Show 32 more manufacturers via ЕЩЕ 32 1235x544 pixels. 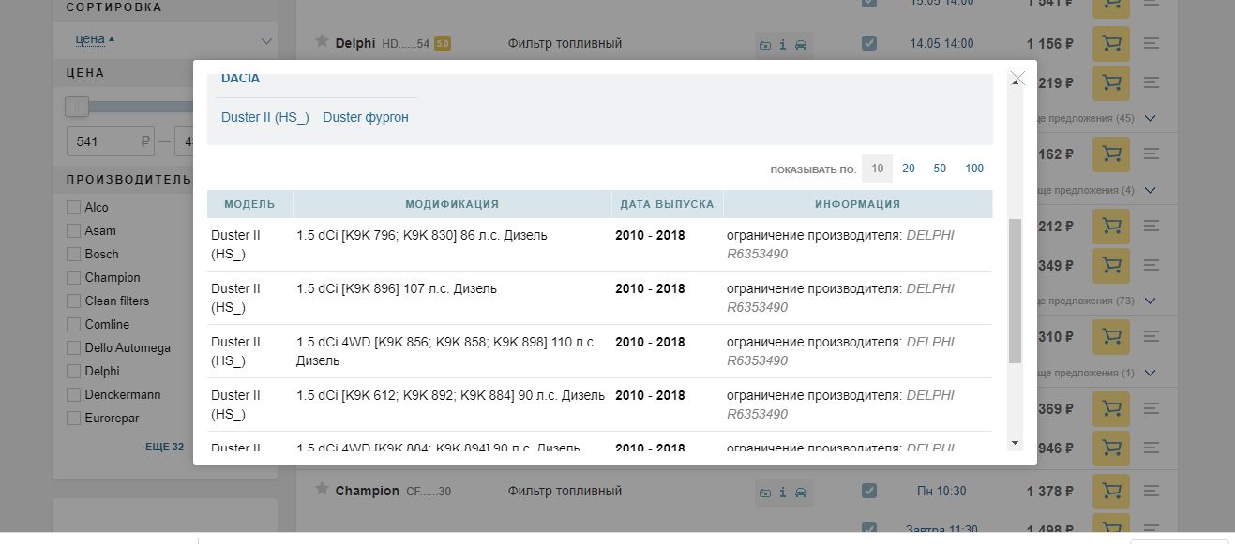click(x=164, y=447)
